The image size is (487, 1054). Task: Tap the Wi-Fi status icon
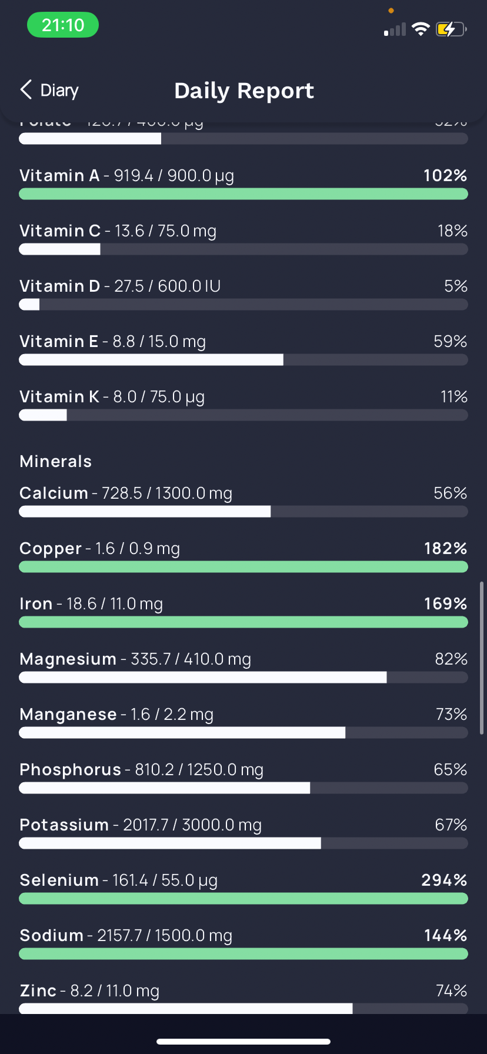pos(421,29)
